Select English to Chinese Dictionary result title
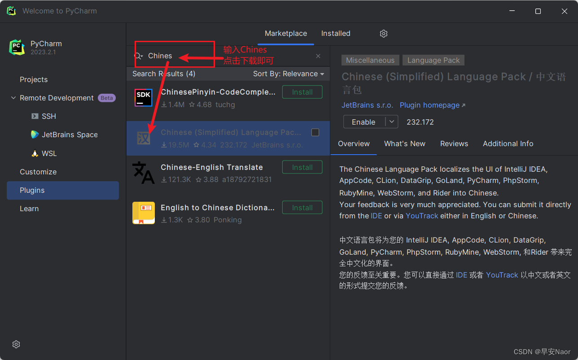578x360 pixels. coord(217,208)
